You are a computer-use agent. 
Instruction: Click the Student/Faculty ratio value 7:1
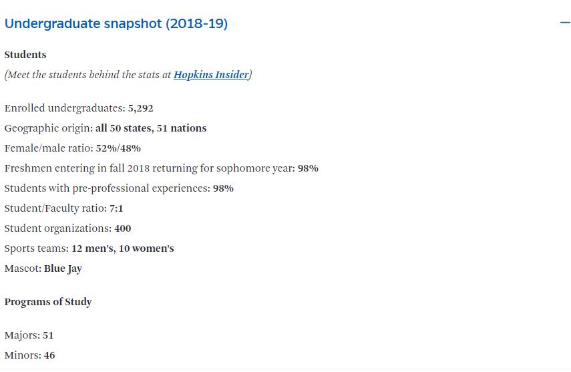tap(116, 208)
